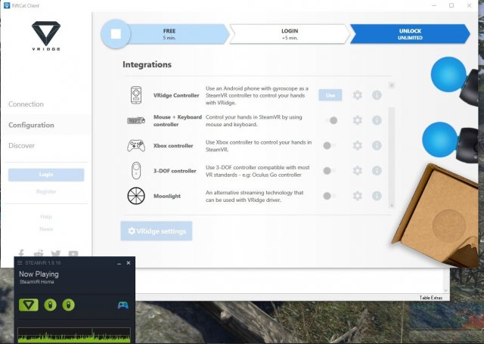This screenshot has width=484, height=344.
Task: Click the 3-DOF controller remote icon
Action: click(x=136, y=170)
